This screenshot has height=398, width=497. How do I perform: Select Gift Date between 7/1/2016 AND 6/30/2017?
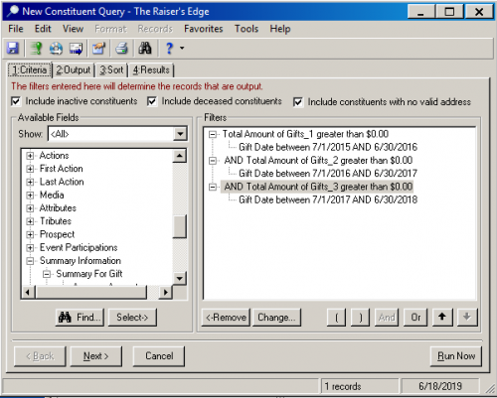[328, 174]
